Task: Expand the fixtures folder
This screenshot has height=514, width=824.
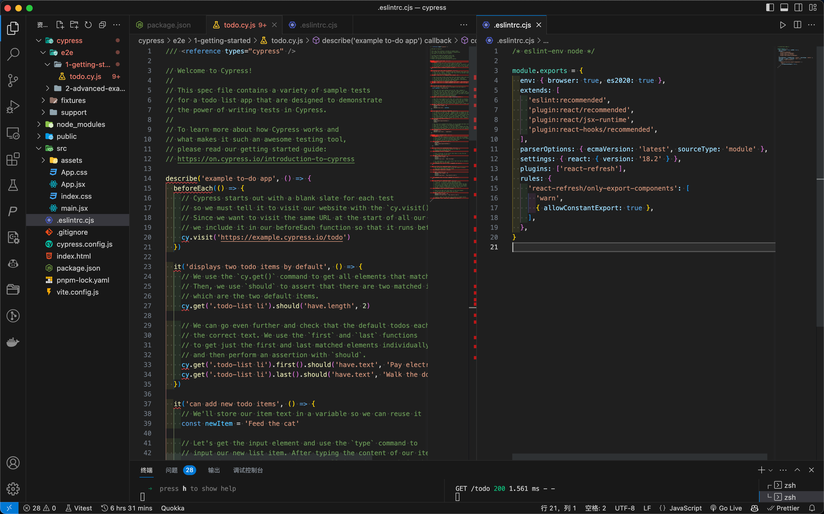Action: (x=73, y=100)
